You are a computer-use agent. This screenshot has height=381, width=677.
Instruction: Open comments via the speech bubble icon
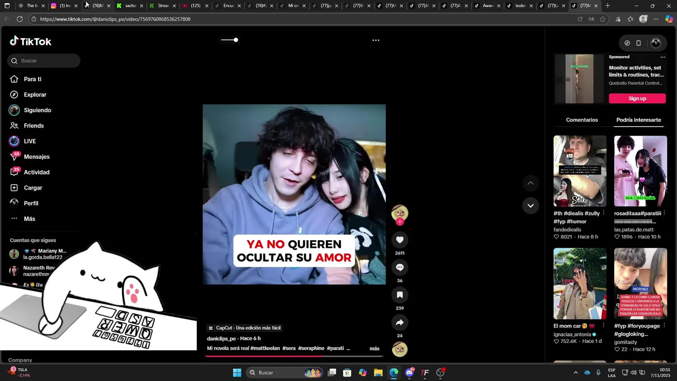[399, 267]
